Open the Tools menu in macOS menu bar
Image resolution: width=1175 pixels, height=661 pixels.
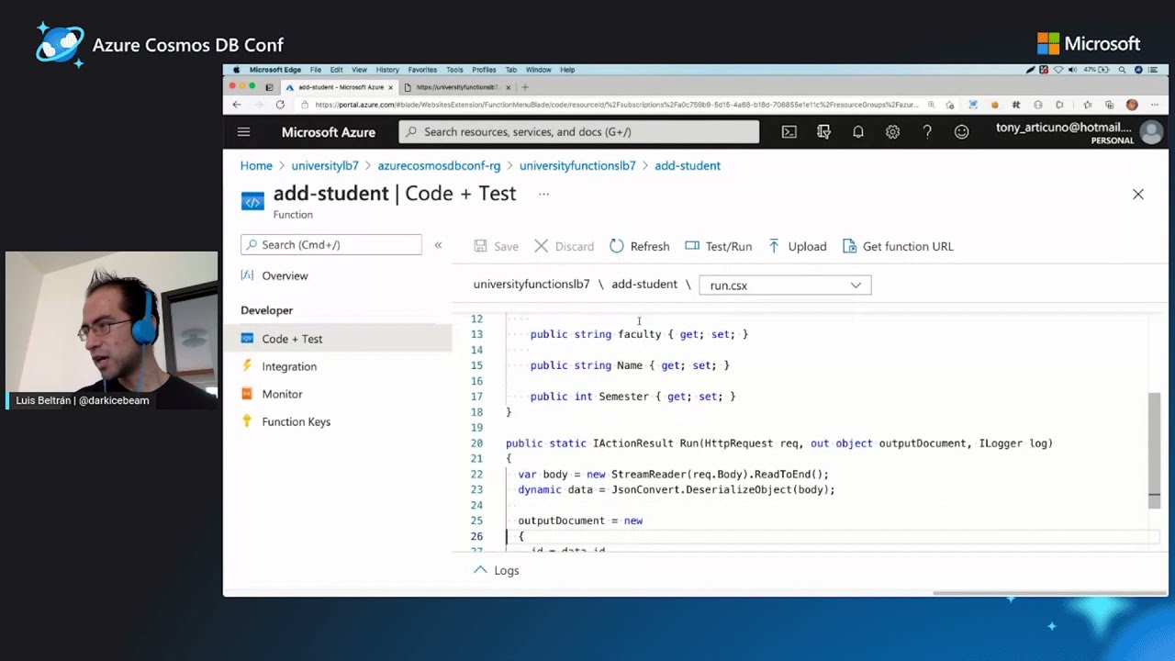coord(454,70)
